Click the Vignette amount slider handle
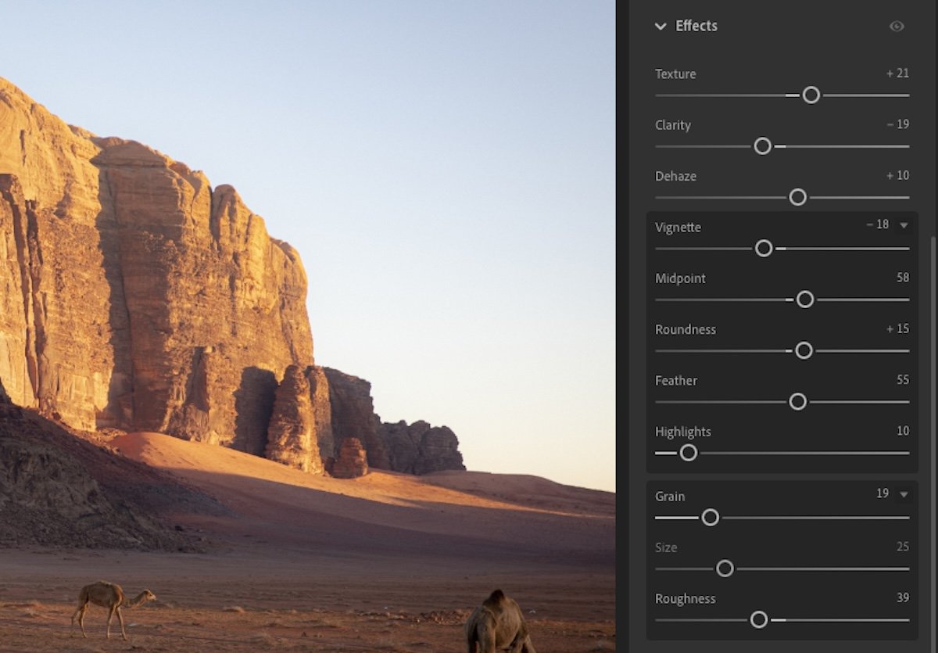The height and width of the screenshot is (653, 938). coord(763,248)
